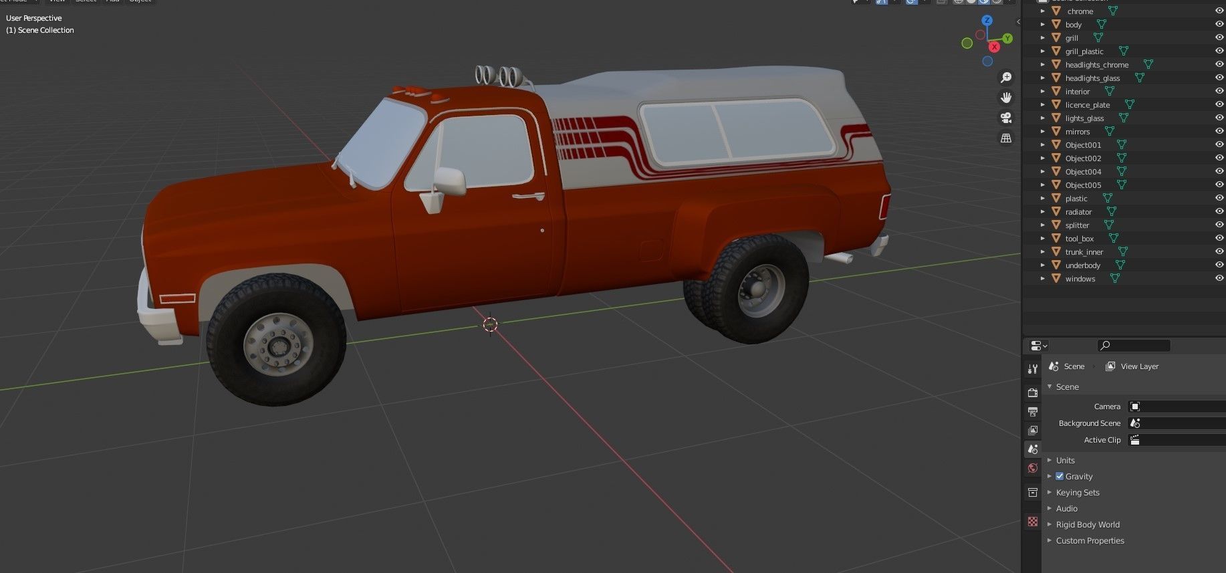Select the windows object in the outliner
Screen dimensions: 1226x573
1080,279
